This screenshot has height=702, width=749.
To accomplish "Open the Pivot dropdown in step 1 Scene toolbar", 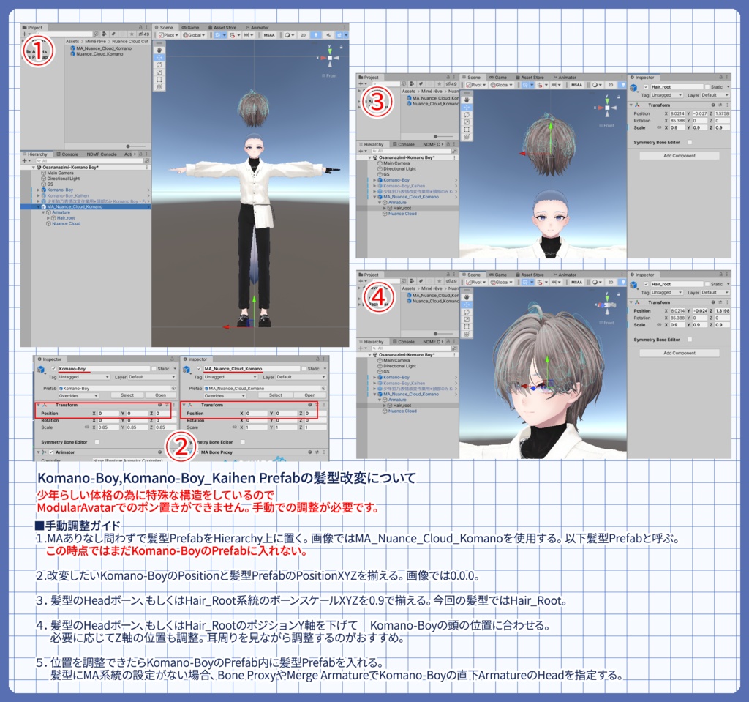I will click(168, 35).
